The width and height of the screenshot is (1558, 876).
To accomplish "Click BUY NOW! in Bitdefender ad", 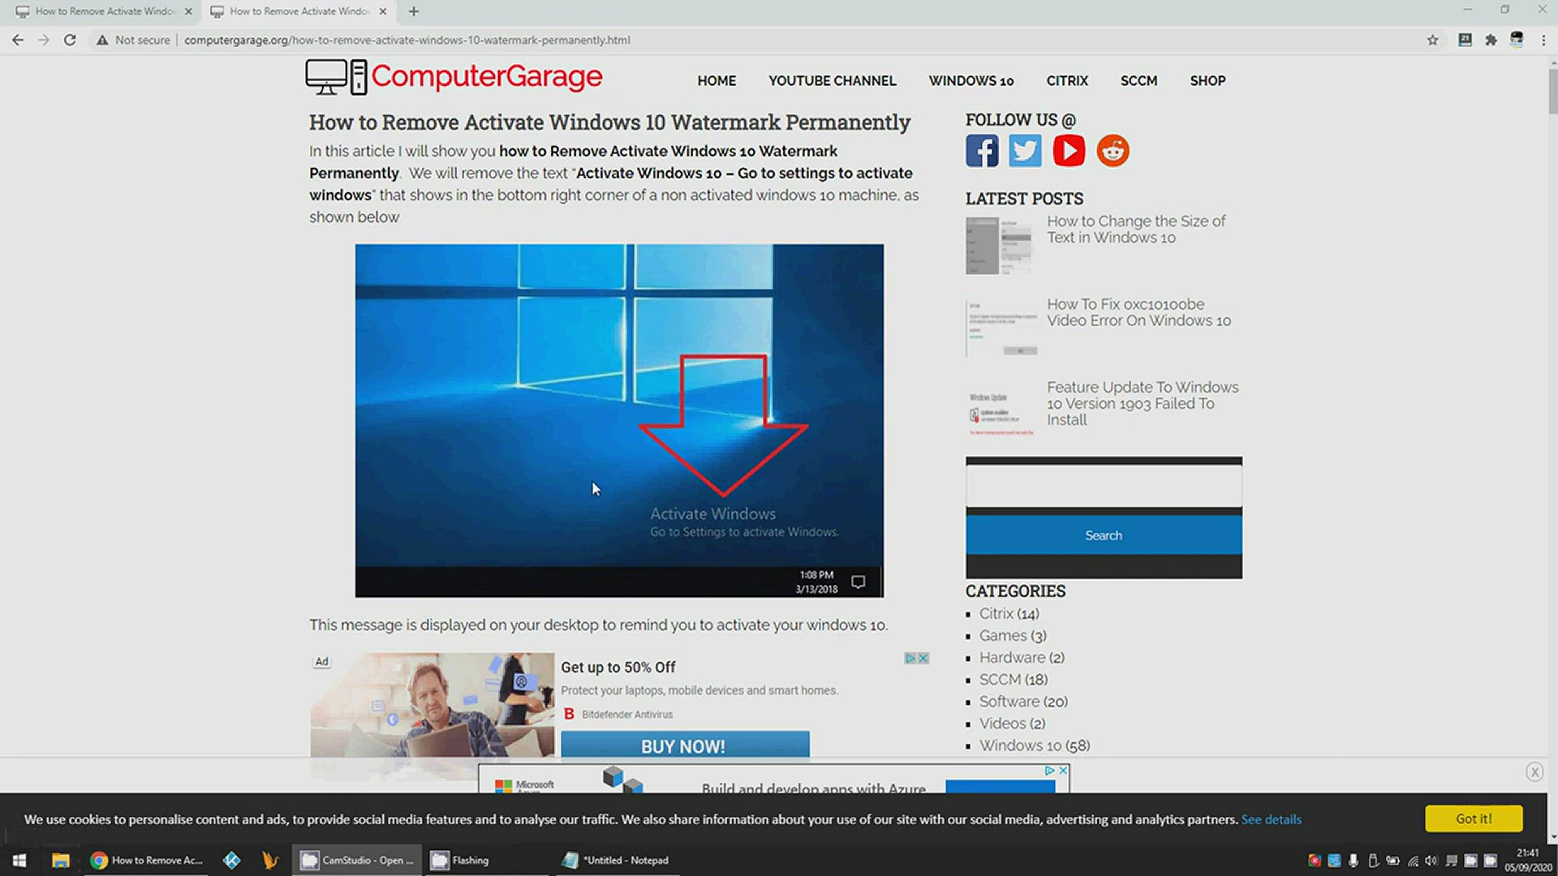I will coord(685,745).
